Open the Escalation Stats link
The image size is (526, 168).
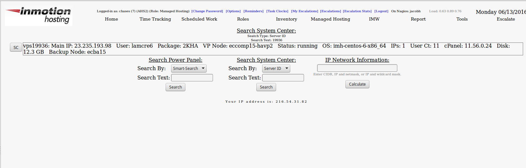[x=357, y=11]
